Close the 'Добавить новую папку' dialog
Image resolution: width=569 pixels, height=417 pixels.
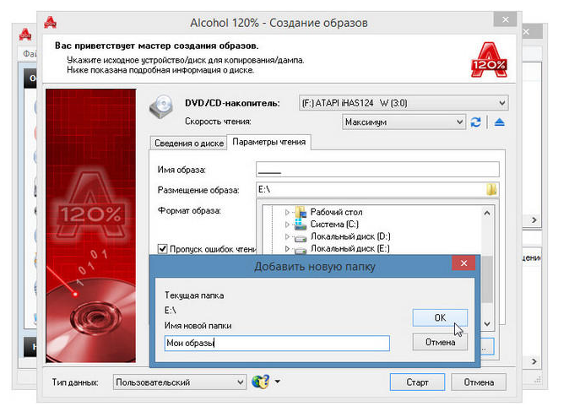tap(463, 263)
